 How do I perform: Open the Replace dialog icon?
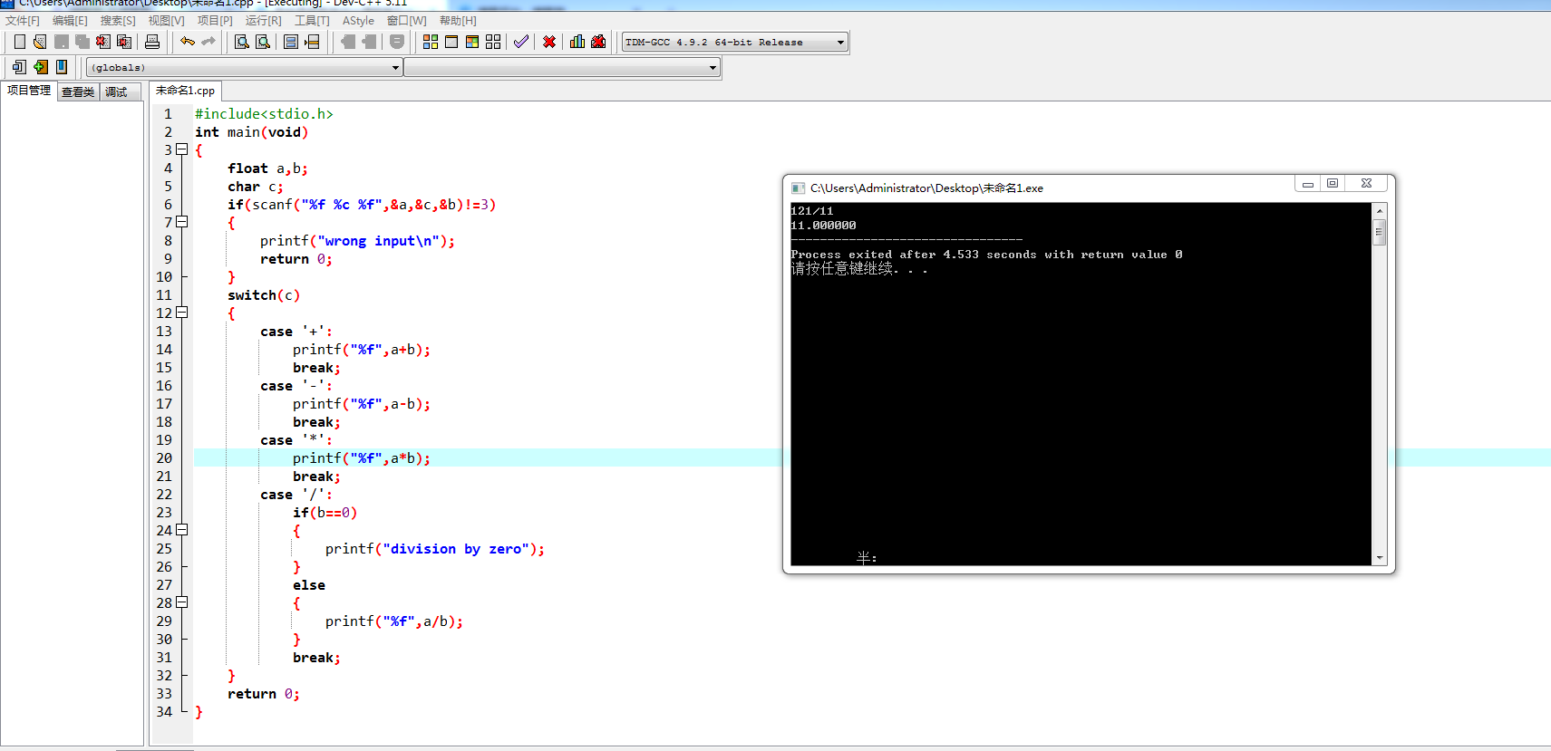click(x=263, y=42)
